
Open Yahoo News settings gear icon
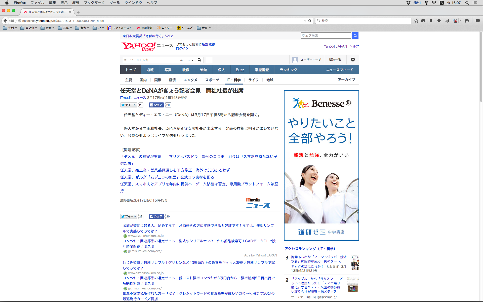[x=353, y=60]
